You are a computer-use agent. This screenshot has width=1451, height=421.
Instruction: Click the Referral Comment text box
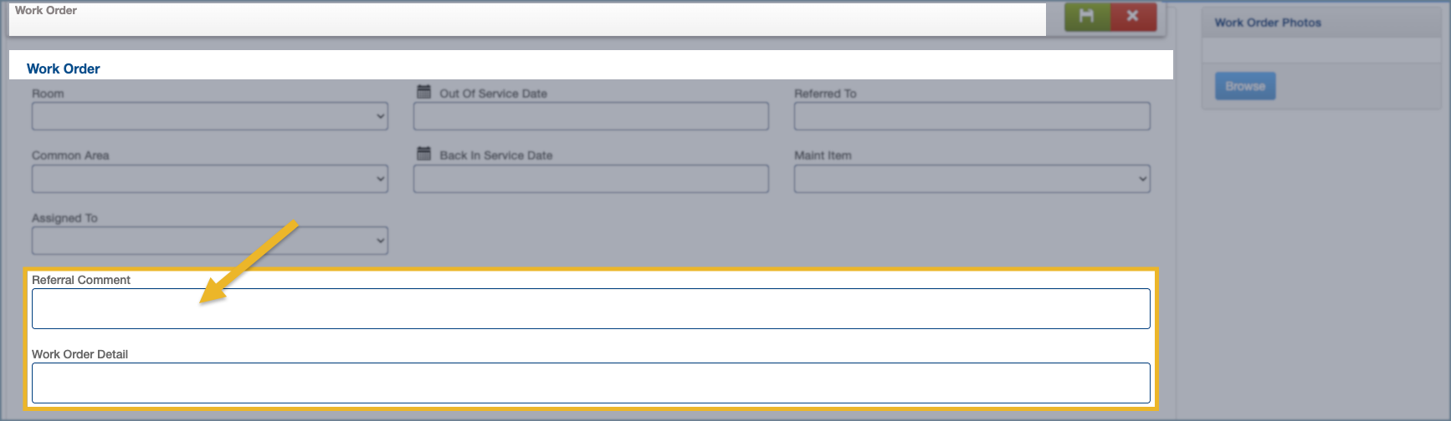(591, 309)
